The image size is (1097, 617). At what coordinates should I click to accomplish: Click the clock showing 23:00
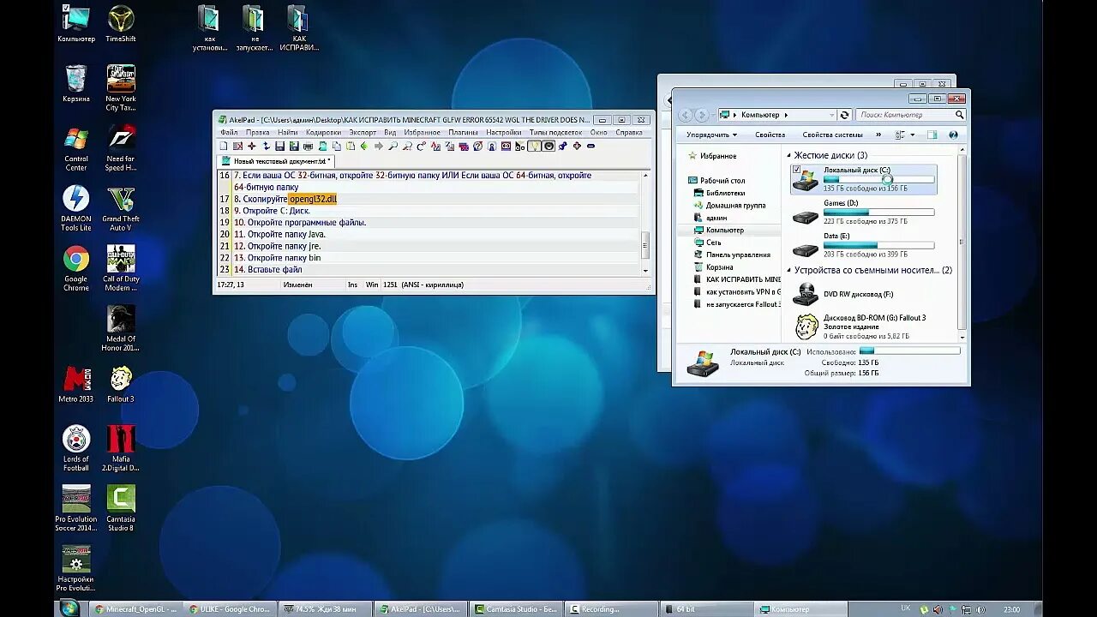pyautogui.click(x=1010, y=609)
